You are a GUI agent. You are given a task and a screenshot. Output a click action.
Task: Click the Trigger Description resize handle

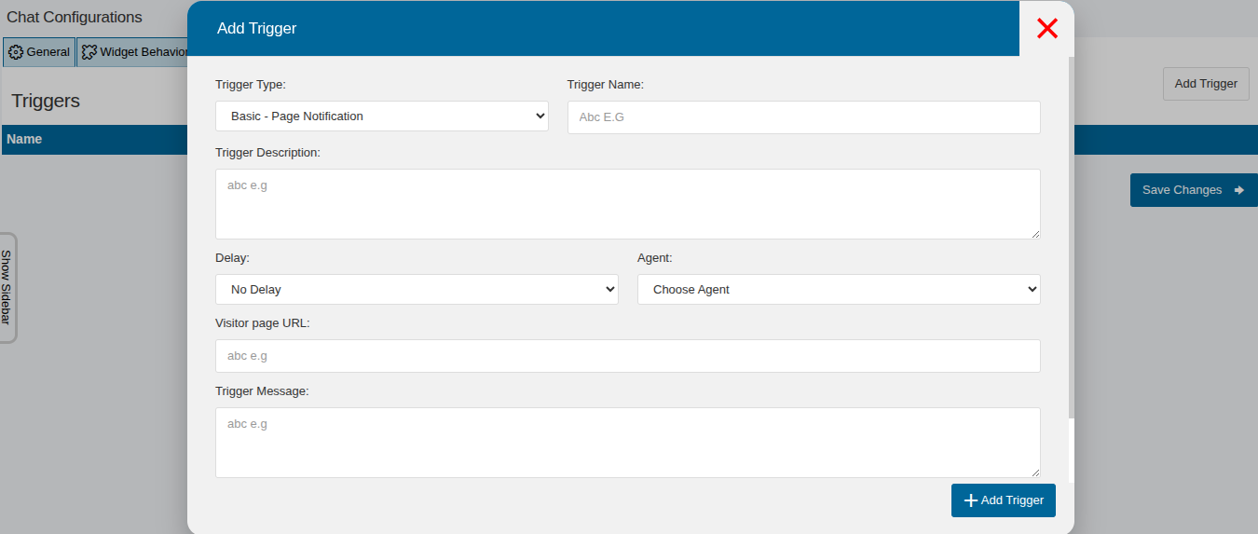click(1035, 234)
